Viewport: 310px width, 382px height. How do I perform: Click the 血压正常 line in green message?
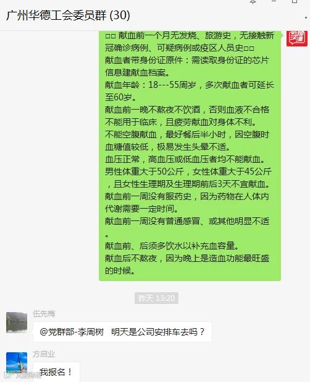tap(185, 159)
